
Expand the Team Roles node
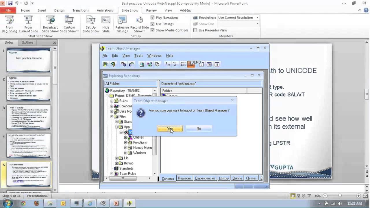click(112, 174)
